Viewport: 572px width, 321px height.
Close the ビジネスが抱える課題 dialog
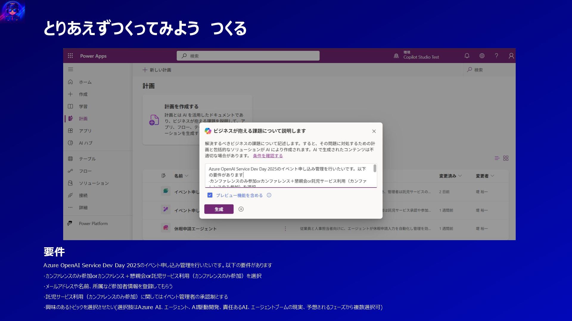pyautogui.click(x=374, y=131)
